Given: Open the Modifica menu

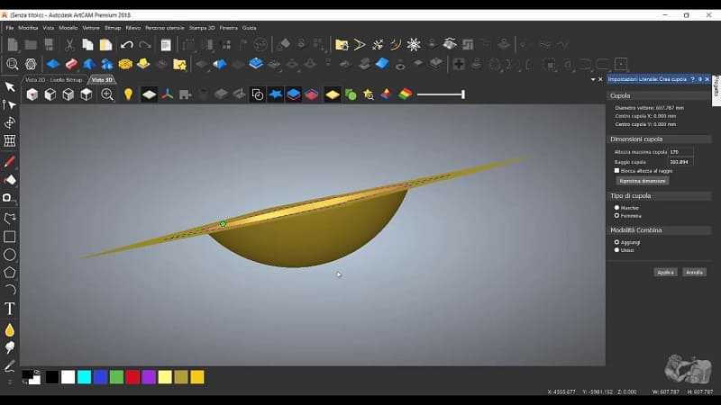Looking at the screenshot, I should point(28,28).
